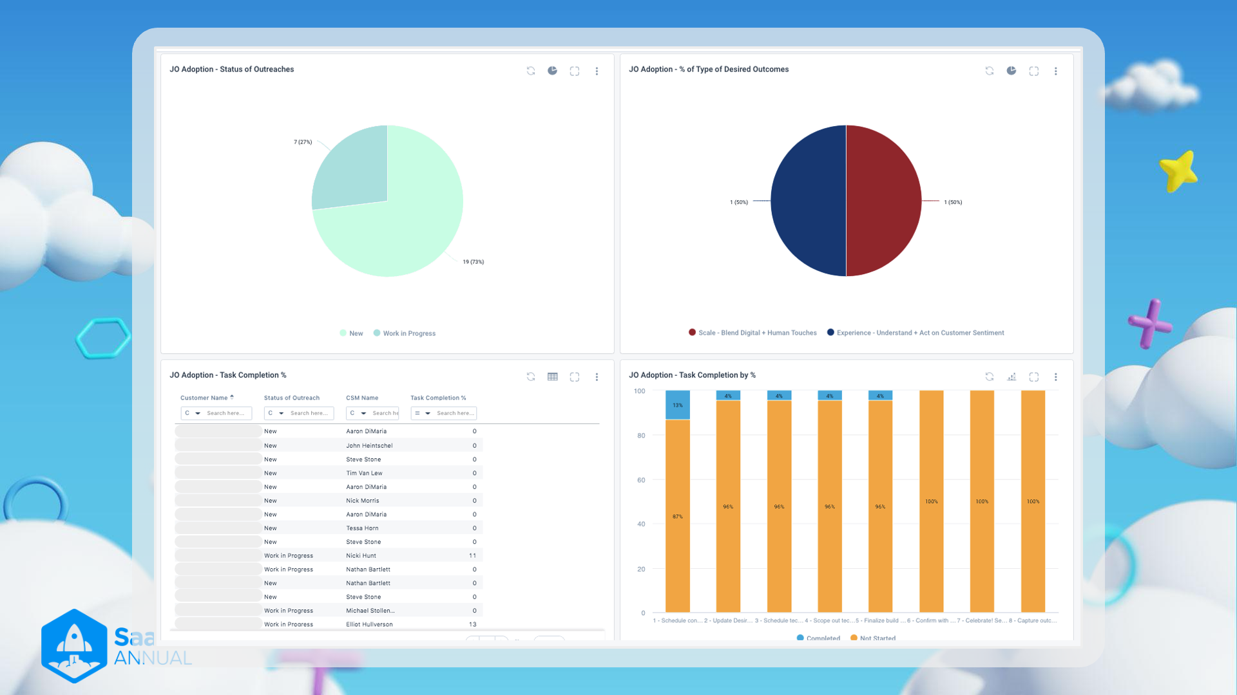Image resolution: width=1237 pixels, height=695 pixels.
Task: Click the Elliot Hullverson row
Action: pos(329,624)
